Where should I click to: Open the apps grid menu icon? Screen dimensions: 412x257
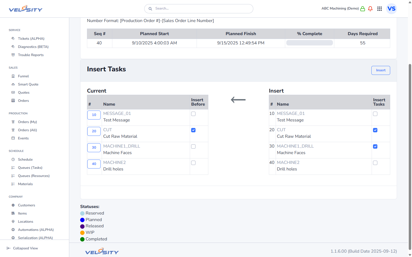tap(379, 9)
